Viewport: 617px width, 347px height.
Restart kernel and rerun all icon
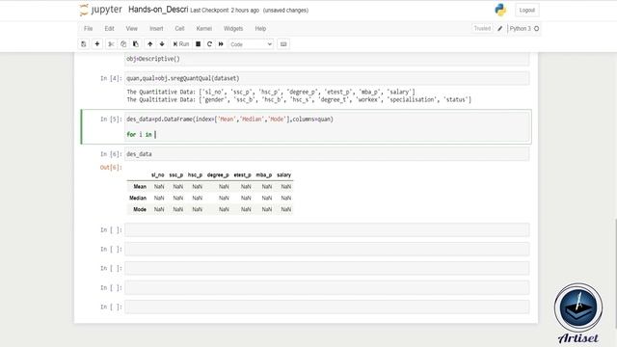[221, 44]
